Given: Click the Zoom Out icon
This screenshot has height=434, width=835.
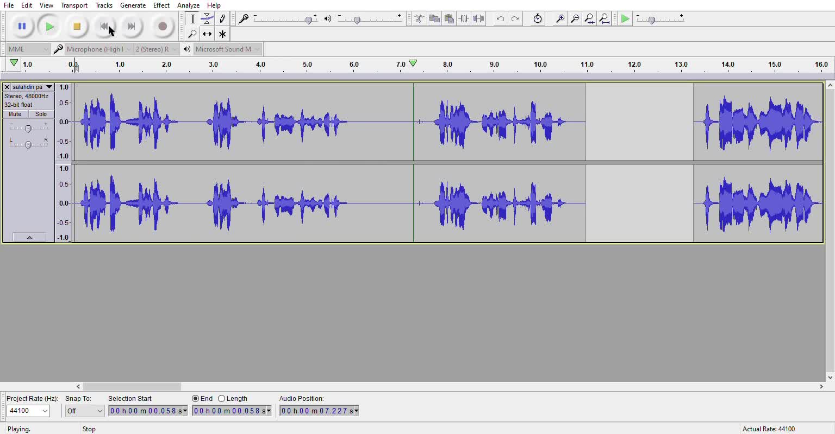Looking at the screenshot, I should [575, 19].
